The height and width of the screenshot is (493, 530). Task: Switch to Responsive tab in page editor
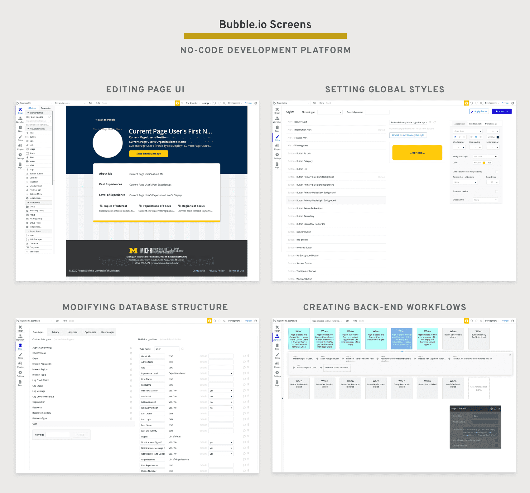point(46,108)
